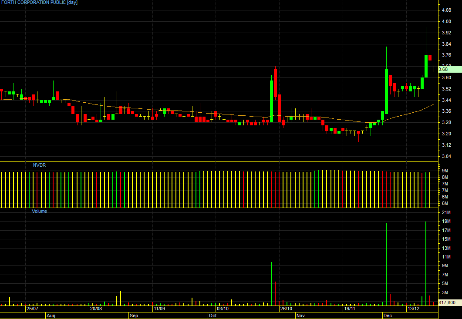Click the 8M label on NVDR axis
The height and width of the screenshot is (319, 462).
[445, 177]
